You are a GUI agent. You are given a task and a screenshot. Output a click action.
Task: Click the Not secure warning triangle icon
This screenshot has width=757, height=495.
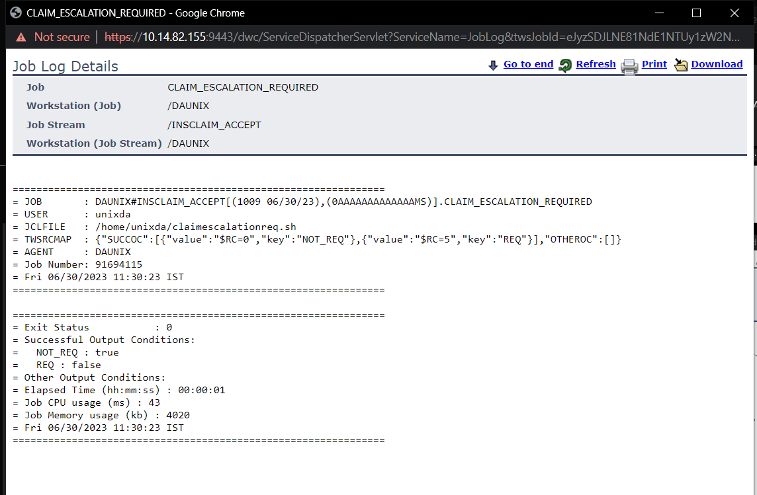coord(21,37)
